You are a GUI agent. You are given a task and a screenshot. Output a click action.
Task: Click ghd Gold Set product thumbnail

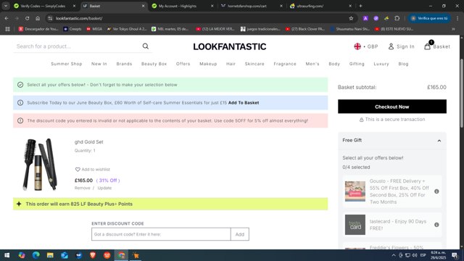click(40, 165)
